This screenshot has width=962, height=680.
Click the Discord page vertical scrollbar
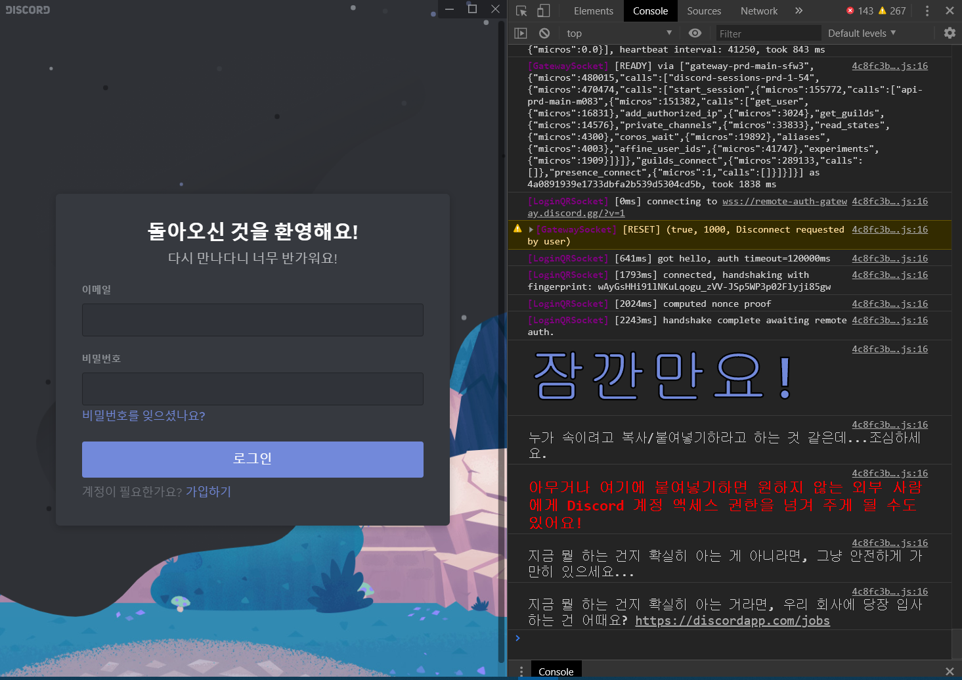coord(502,342)
